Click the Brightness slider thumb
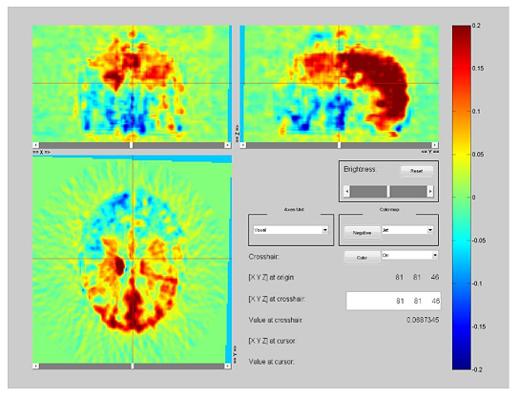This screenshot has height=398, width=520. coord(388,192)
